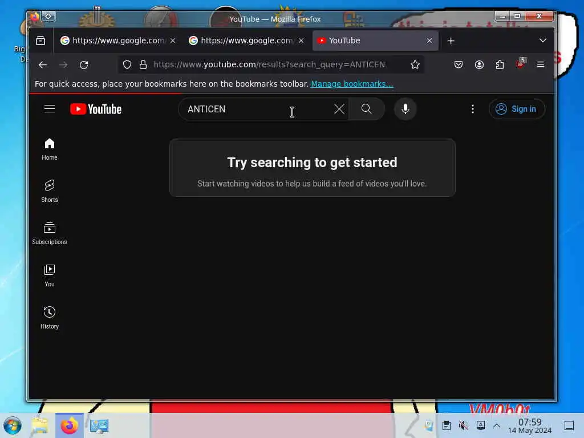Viewport: 584px width, 438px height.
Task: Open the You section in sidebar
Action: (x=50, y=275)
